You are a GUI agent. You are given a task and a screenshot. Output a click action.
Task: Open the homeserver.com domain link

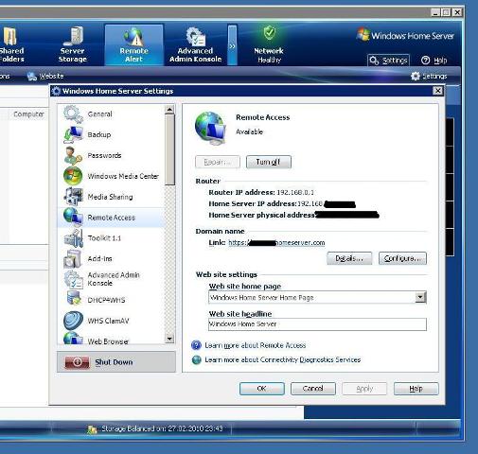click(276, 242)
